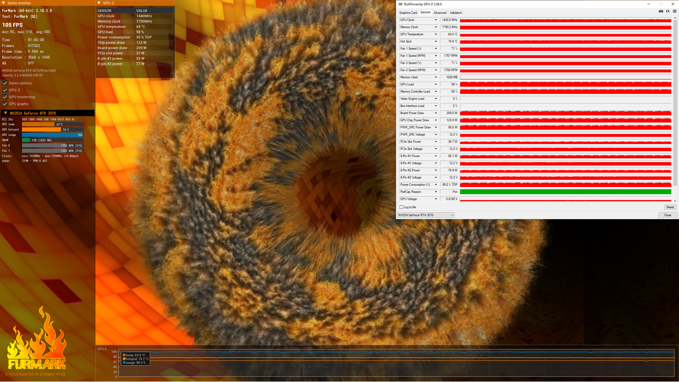Image resolution: width=679 pixels, height=382 pixels.
Task: Disable the GPU graphs checkbox
Action: coord(5,104)
